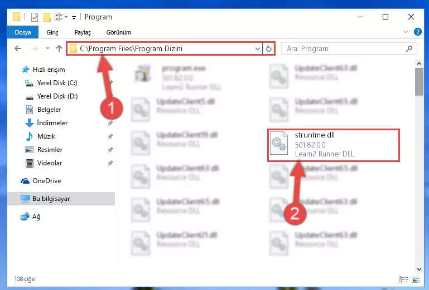Click the OneDrive cloud icon
Screen dimensions: 429x290
pyautogui.click(x=25, y=181)
